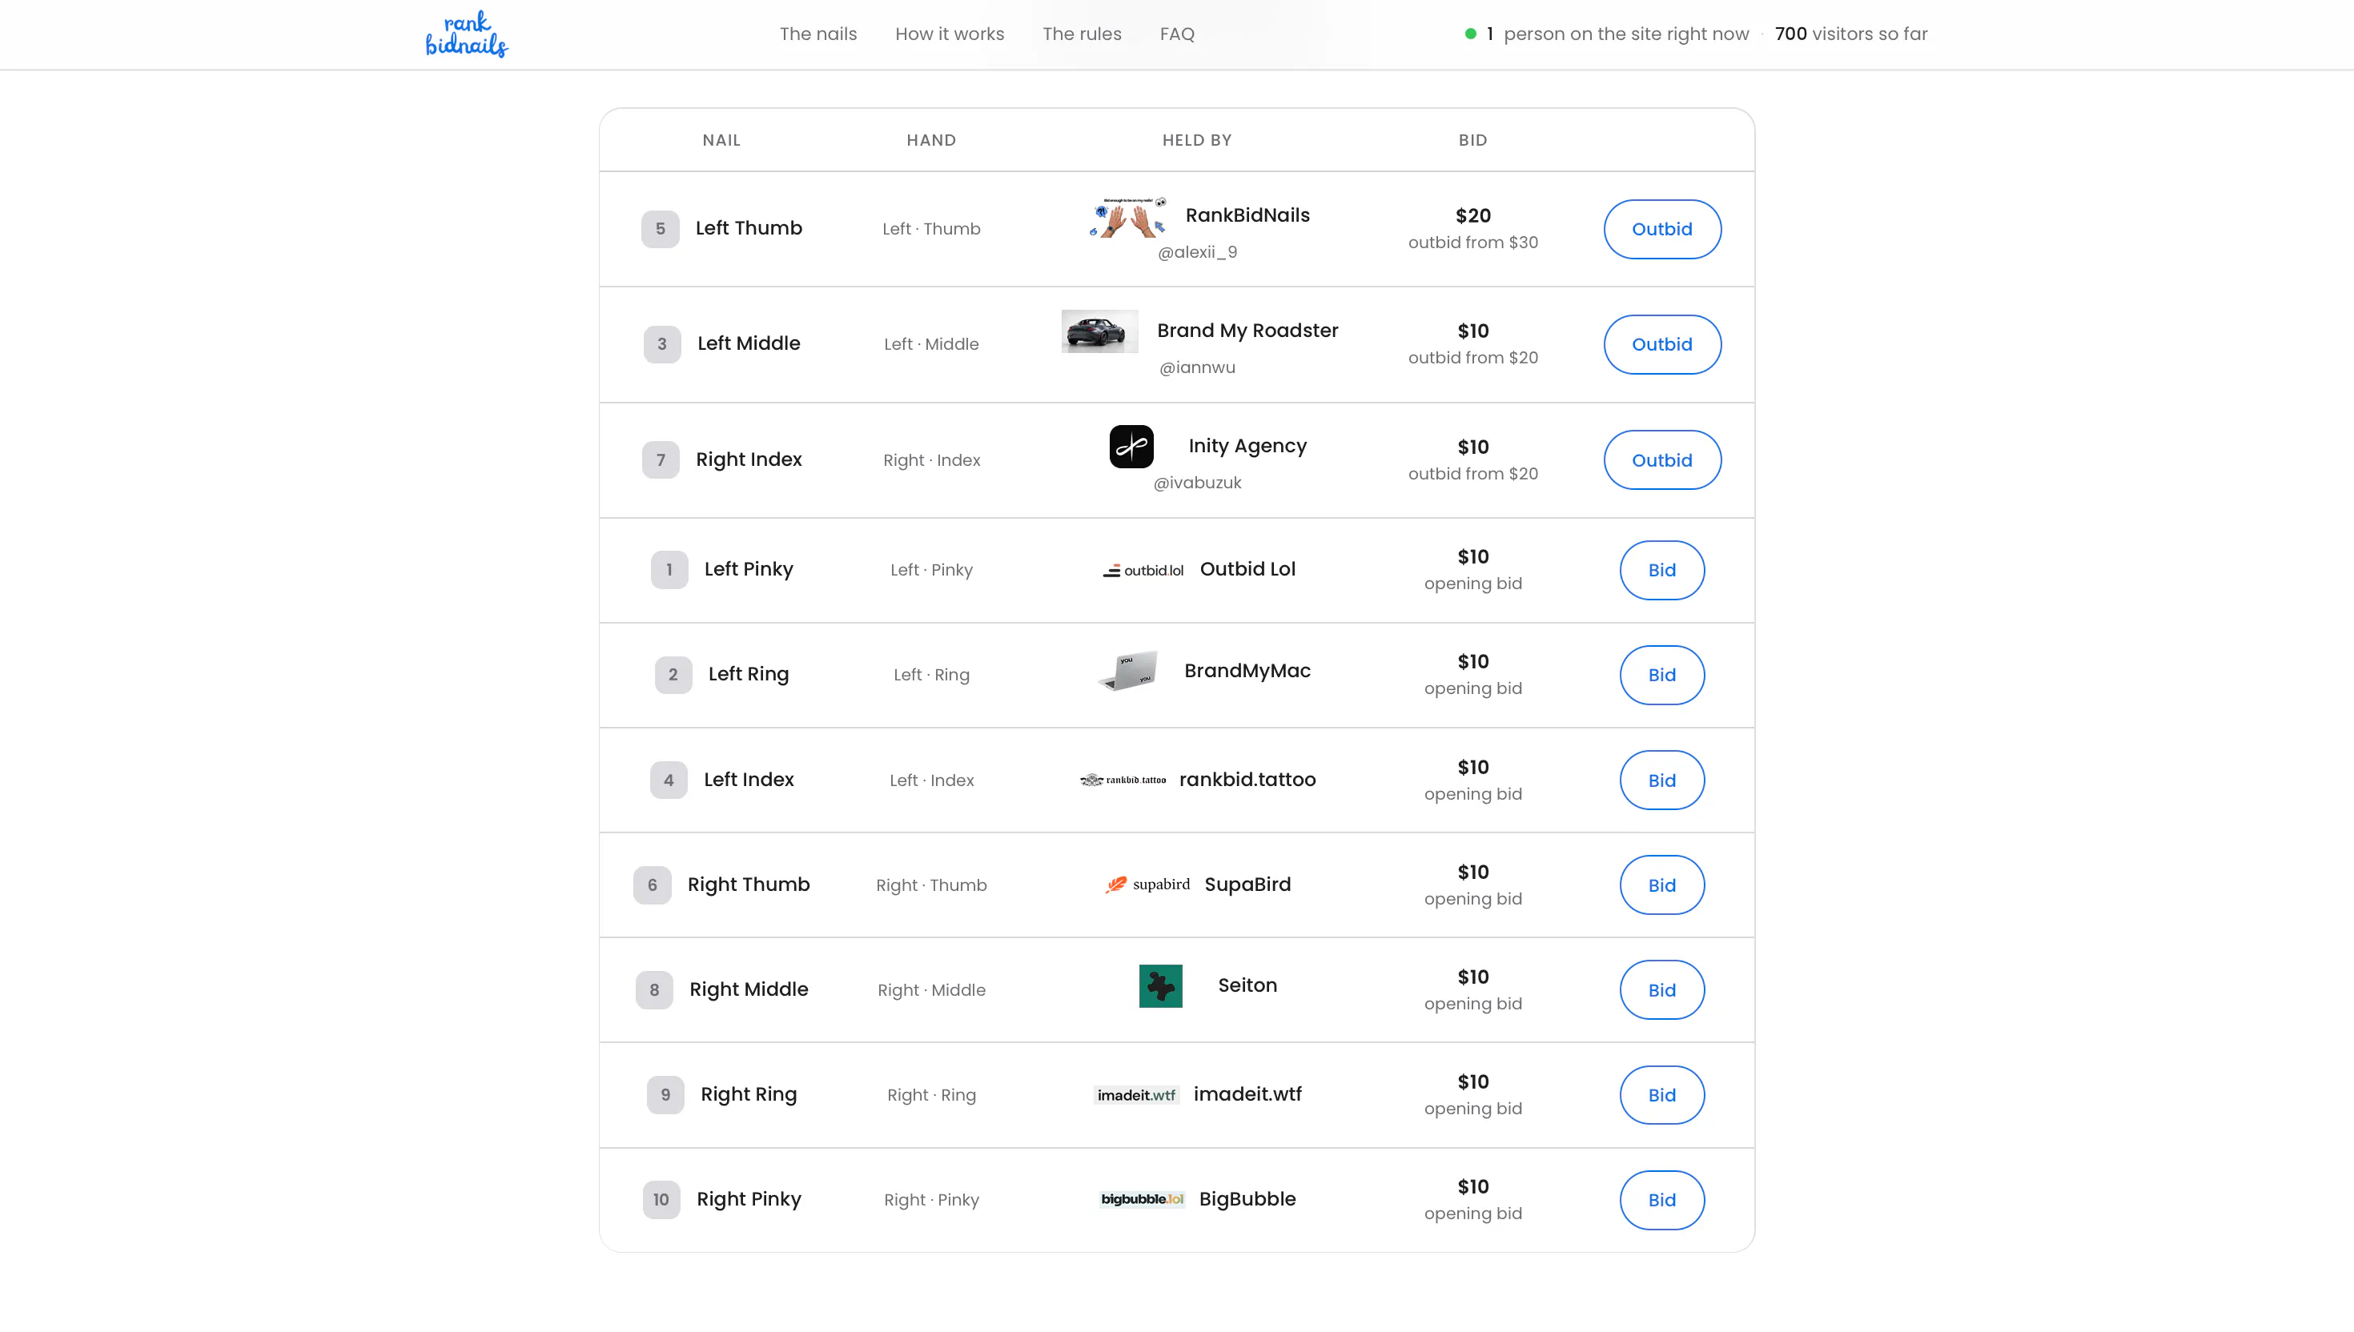The image size is (2354, 1332).
Task: Bid on the Right Ring nail
Action: tap(1661, 1095)
